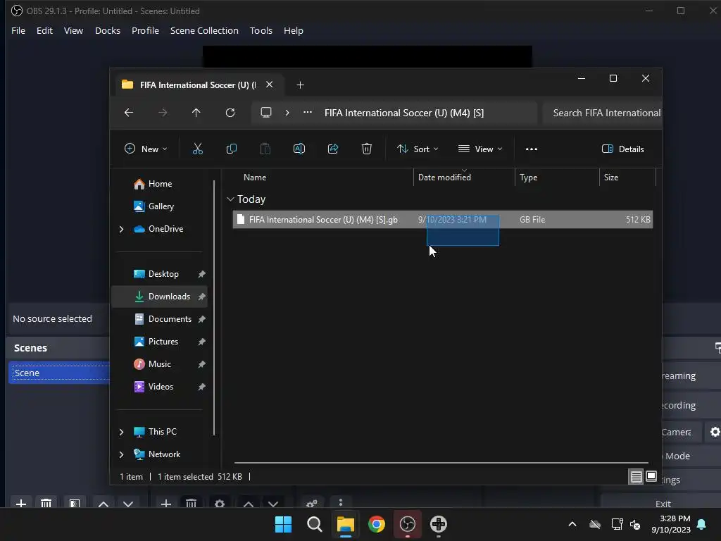
Task: Sort files by Type column header
Action: coord(557,177)
